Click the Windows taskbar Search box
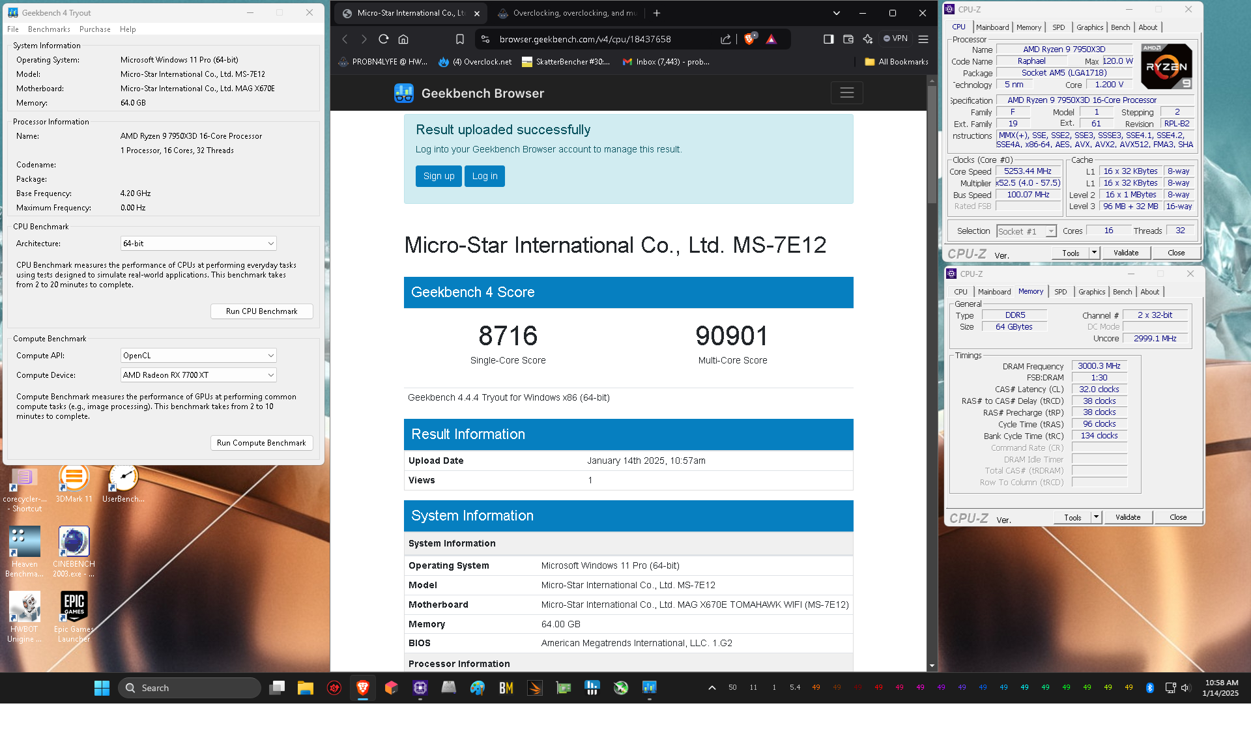 [190, 688]
